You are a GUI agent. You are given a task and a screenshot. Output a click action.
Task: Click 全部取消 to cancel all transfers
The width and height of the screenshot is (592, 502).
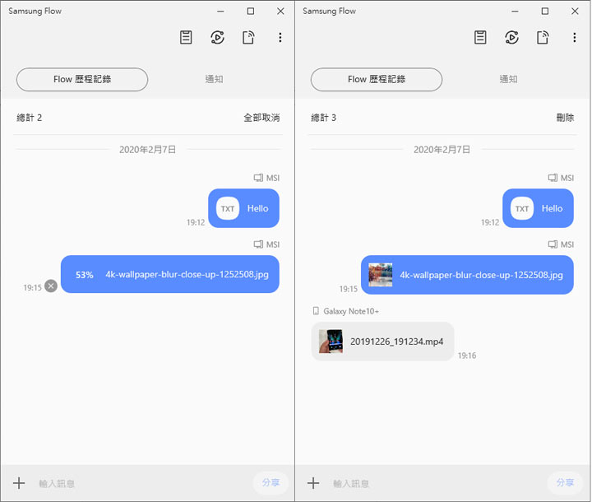tap(261, 118)
